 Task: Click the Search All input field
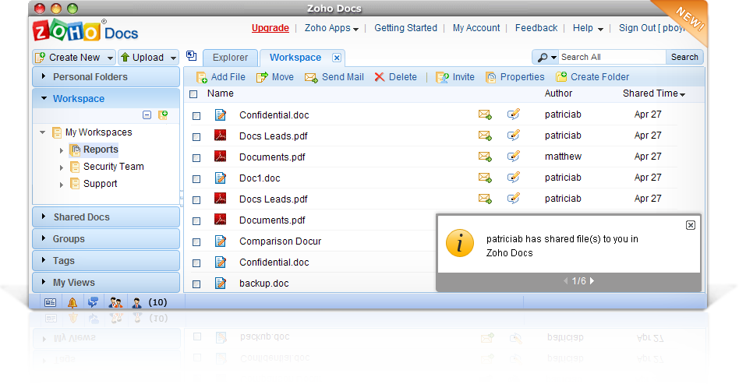[612, 57]
